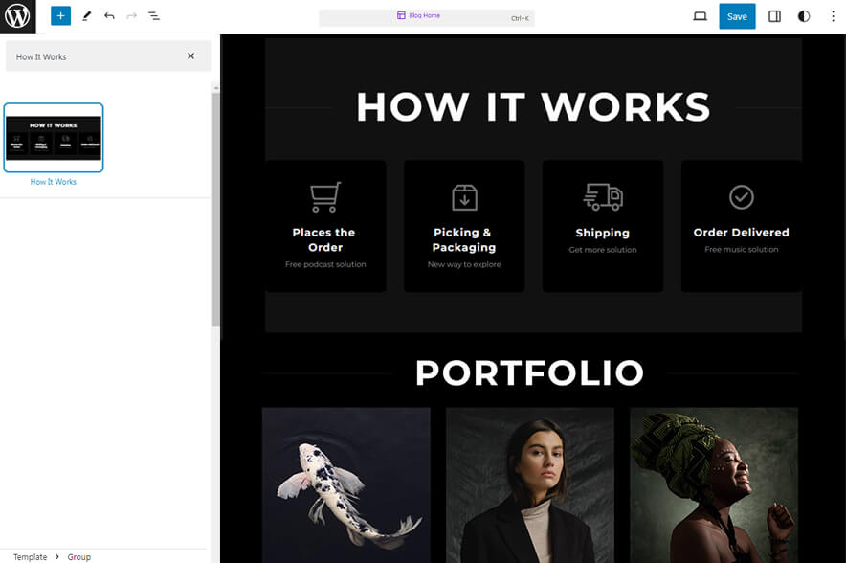
Task: Click the WordPress logo icon
Action: pos(17,15)
